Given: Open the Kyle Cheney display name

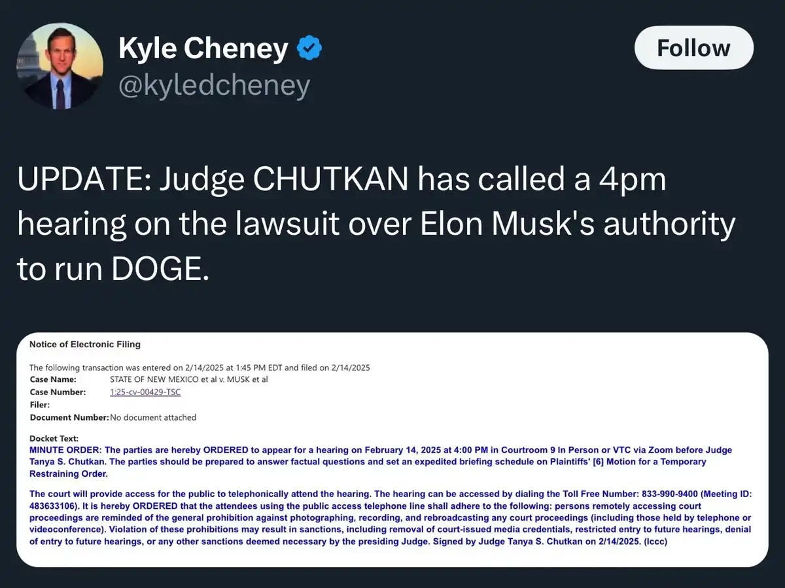Looking at the screenshot, I should 203,48.
